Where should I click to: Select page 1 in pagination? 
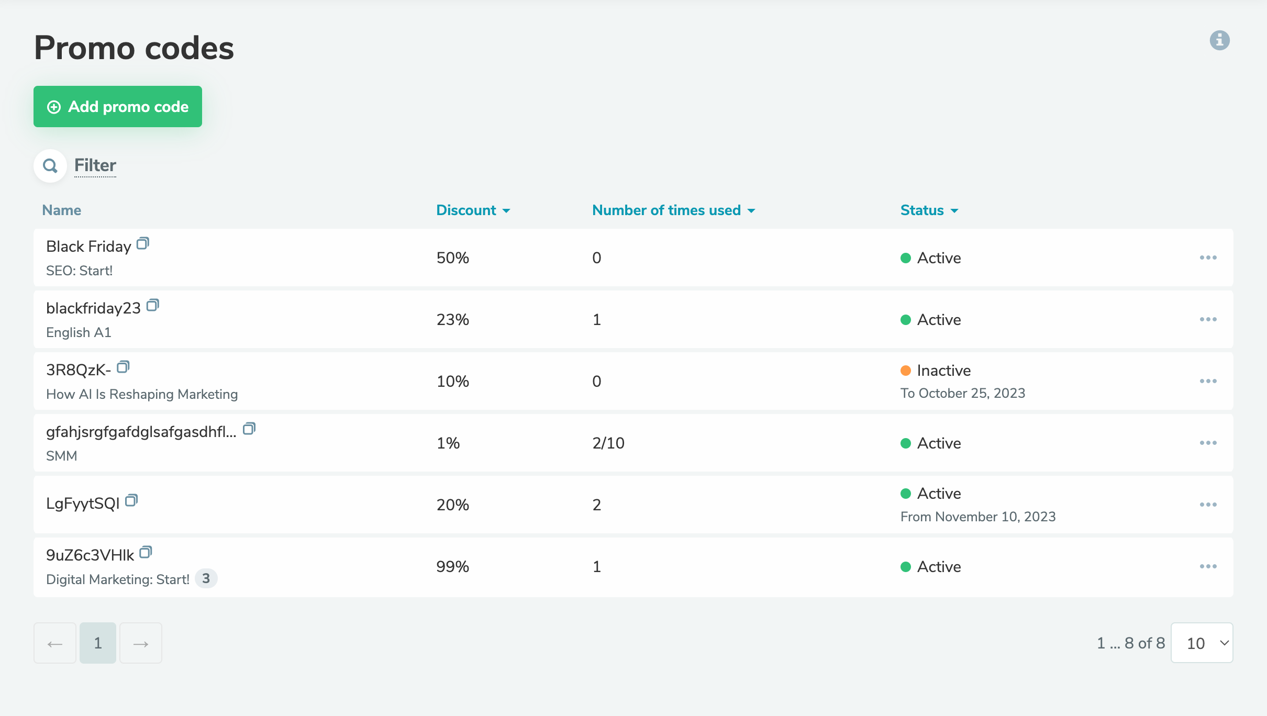98,643
